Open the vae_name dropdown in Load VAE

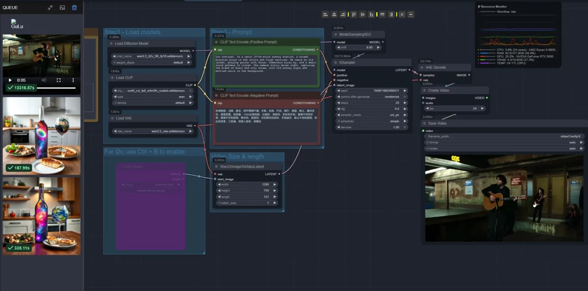tap(151, 131)
